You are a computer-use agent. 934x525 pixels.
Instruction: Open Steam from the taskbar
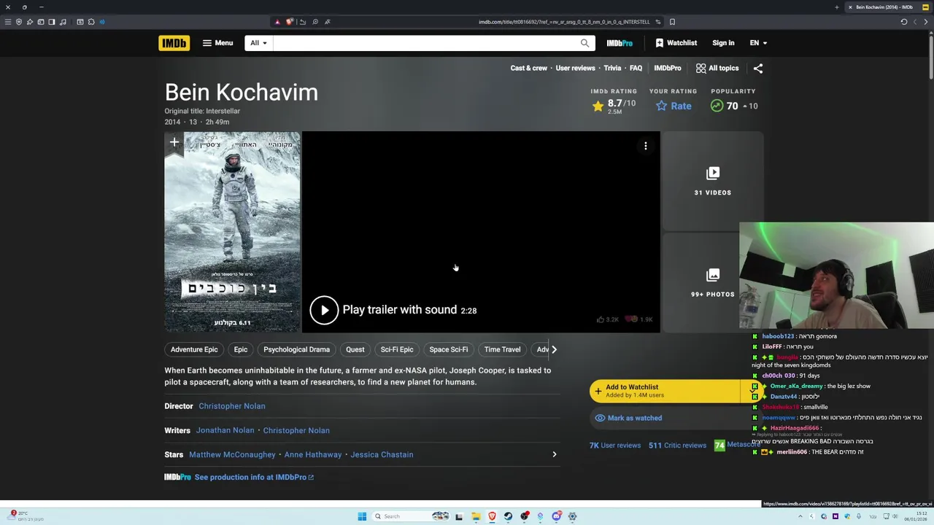508,516
